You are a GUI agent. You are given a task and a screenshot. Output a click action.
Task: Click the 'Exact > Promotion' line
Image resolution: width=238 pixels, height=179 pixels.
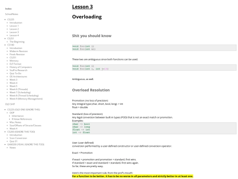tap(82, 153)
